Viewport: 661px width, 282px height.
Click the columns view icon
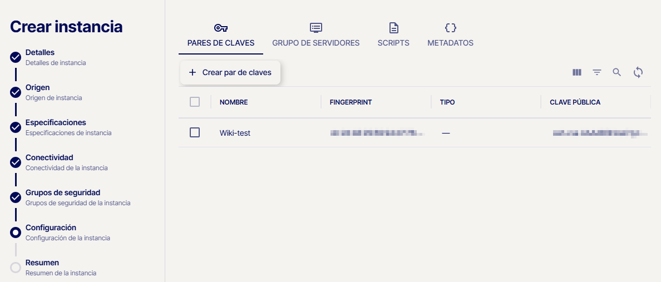577,72
